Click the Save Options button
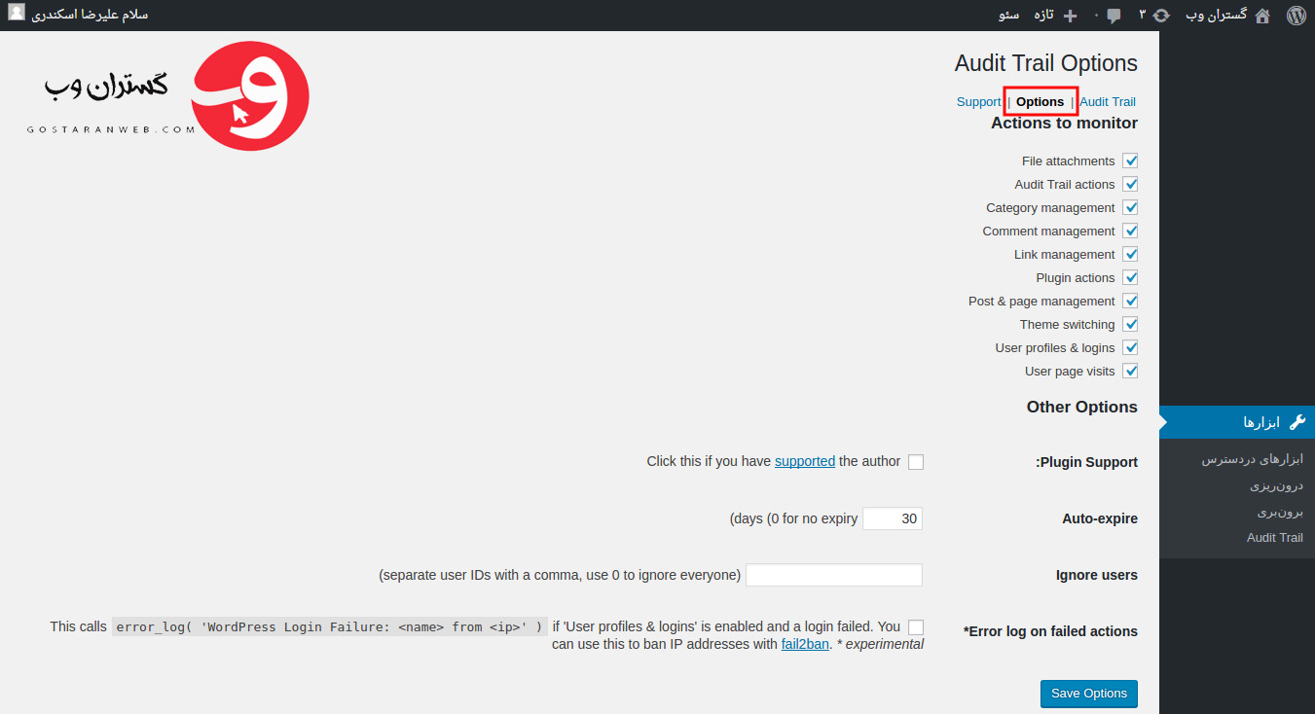Viewport: 1315px width, 714px height. [x=1089, y=694]
